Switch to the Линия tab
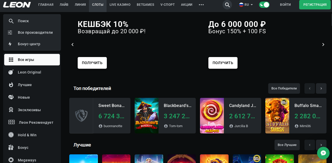This screenshot has height=163, width=332. [x=80, y=5]
